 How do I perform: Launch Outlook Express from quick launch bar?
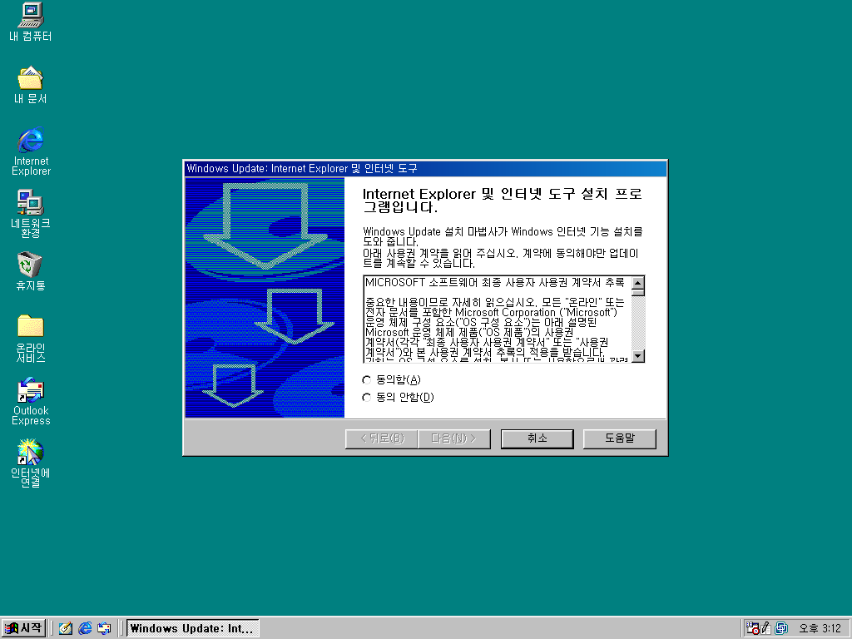pyautogui.click(x=104, y=628)
